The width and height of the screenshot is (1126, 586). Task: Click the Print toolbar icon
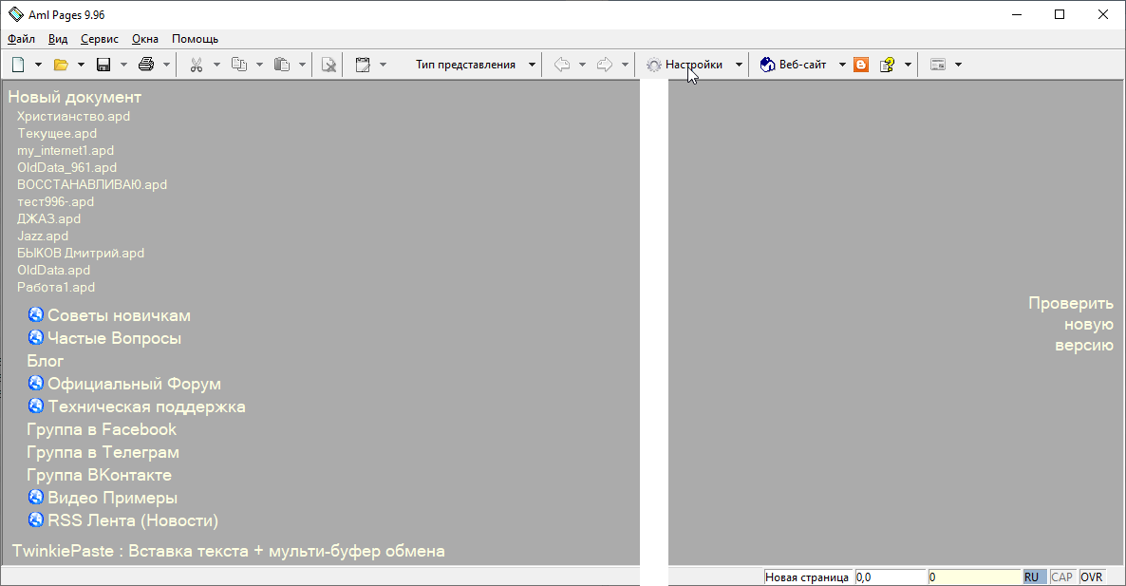coord(146,65)
